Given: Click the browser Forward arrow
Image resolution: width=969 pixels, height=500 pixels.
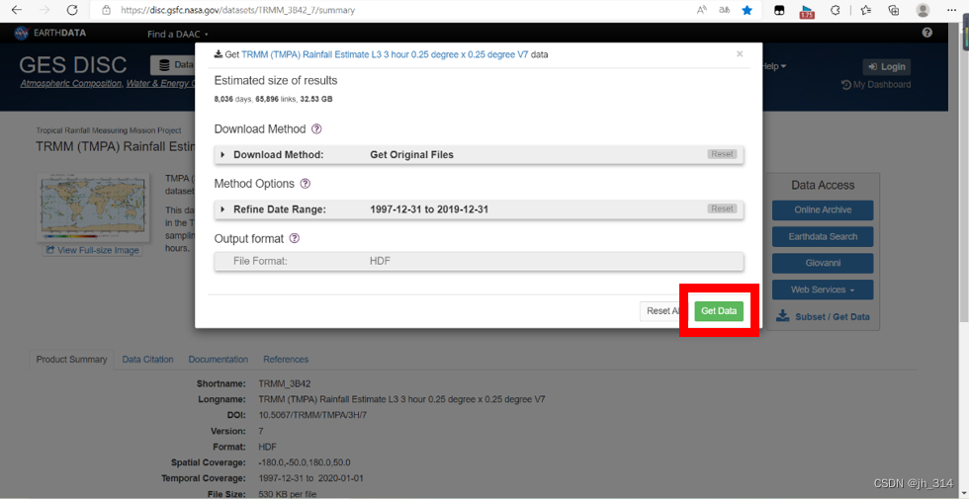Looking at the screenshot, I should (x=44, y=11).
